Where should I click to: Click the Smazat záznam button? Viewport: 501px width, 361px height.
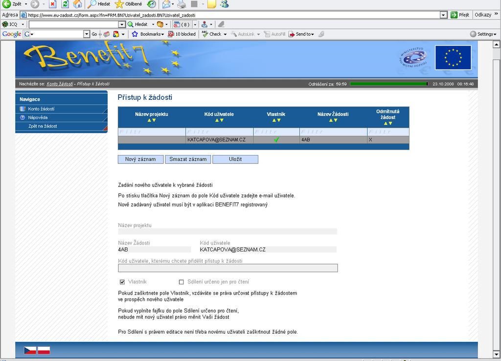(188, 159)
